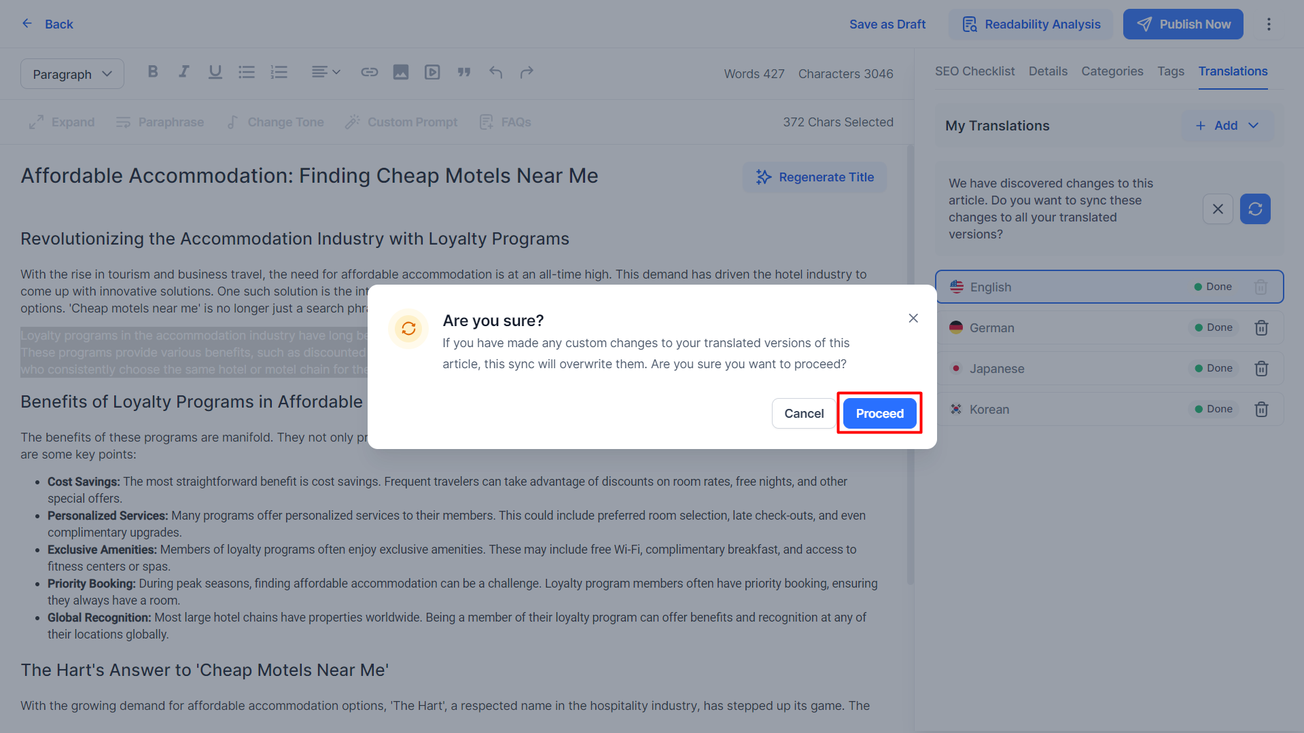
Task: Select the English translation row
Action: pos(1109,287)
